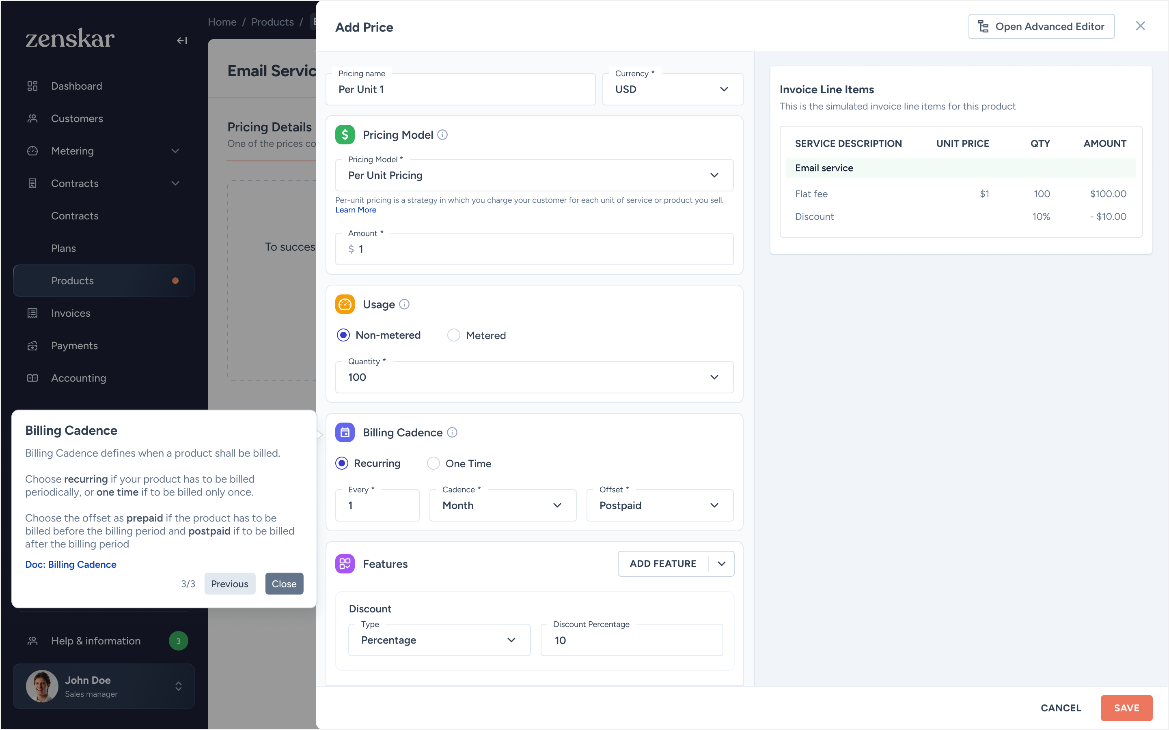Click the purple Billing Cadence calendar icon
Viewport: 1169px width, 730px height.
345,433
